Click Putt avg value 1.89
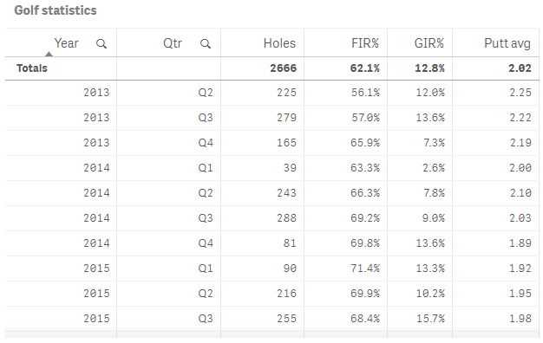 point(520,243)
